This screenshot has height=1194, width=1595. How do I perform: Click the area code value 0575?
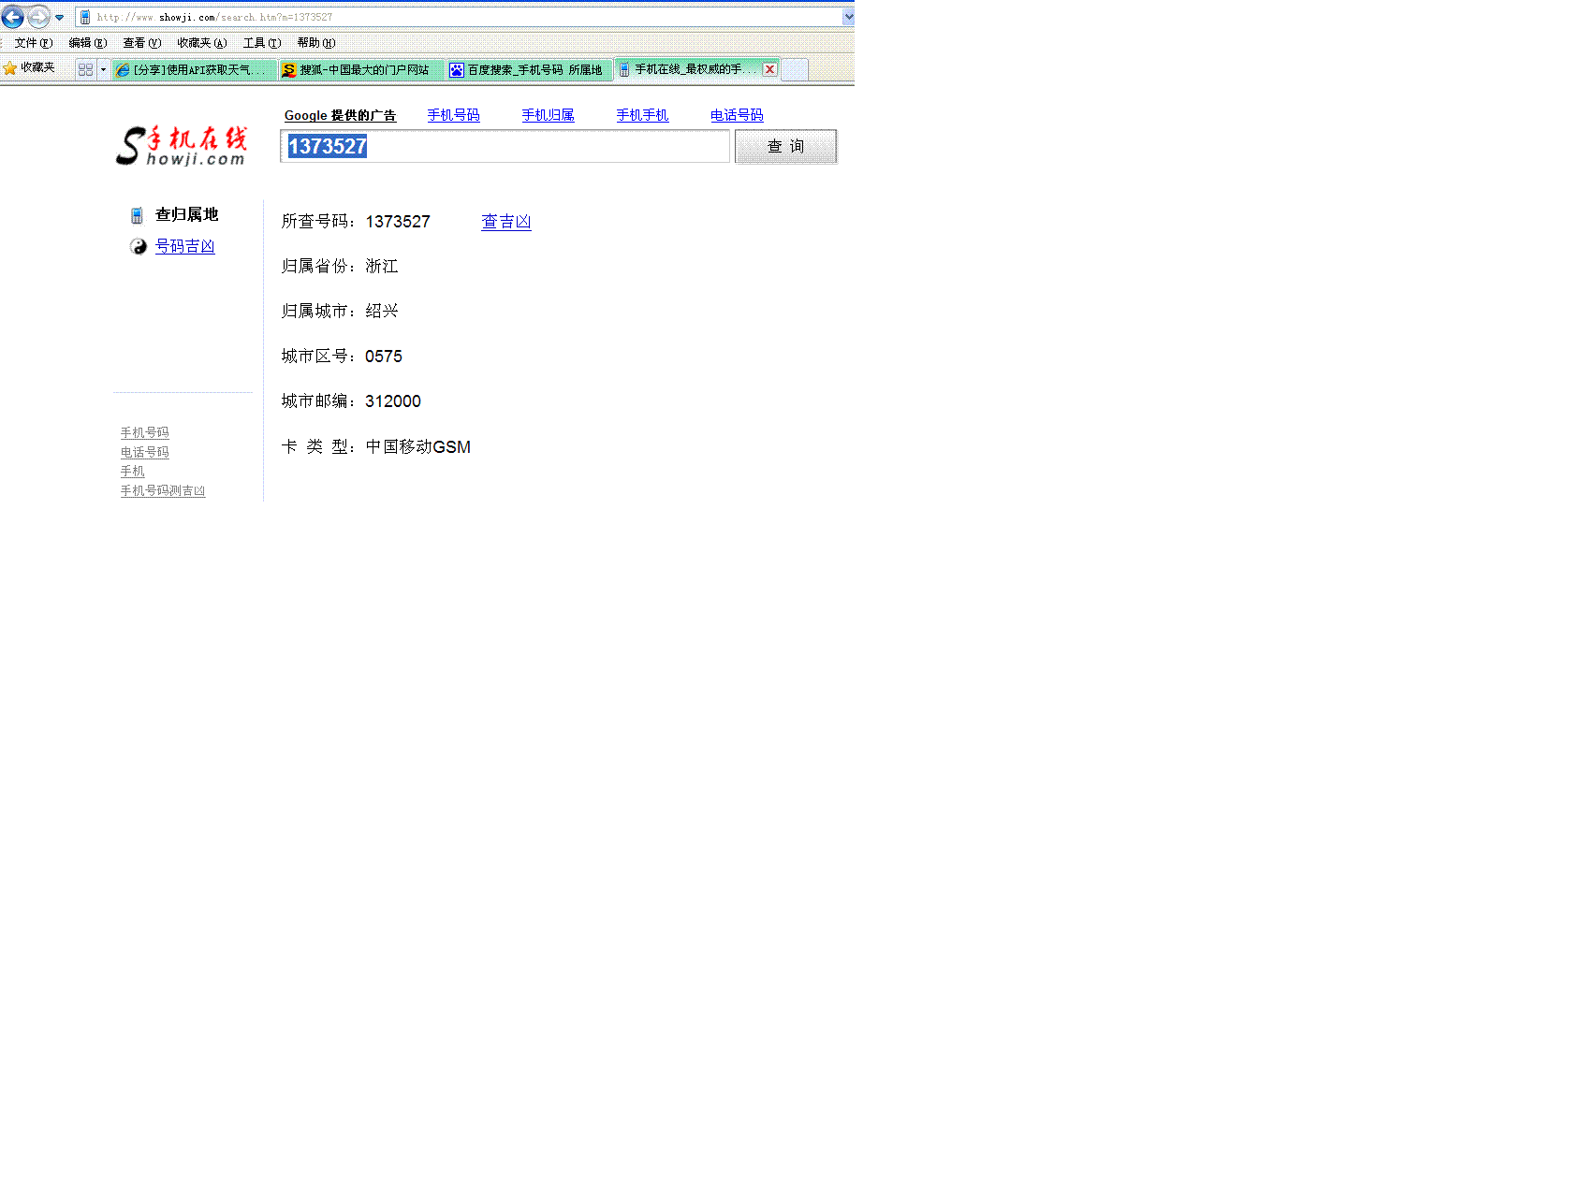pos(384,357)
